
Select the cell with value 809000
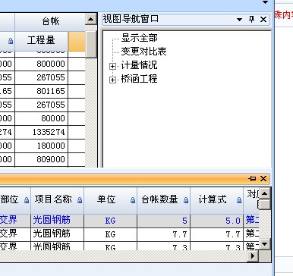click(41, 159)
